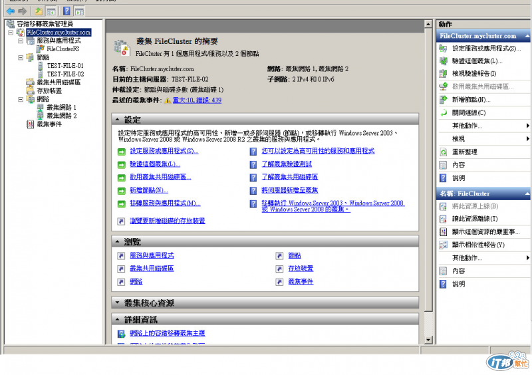Collapse the FileCluster.mycluster.com actions group
This screenshot has height=375, width=532.
tap(527, 36)
